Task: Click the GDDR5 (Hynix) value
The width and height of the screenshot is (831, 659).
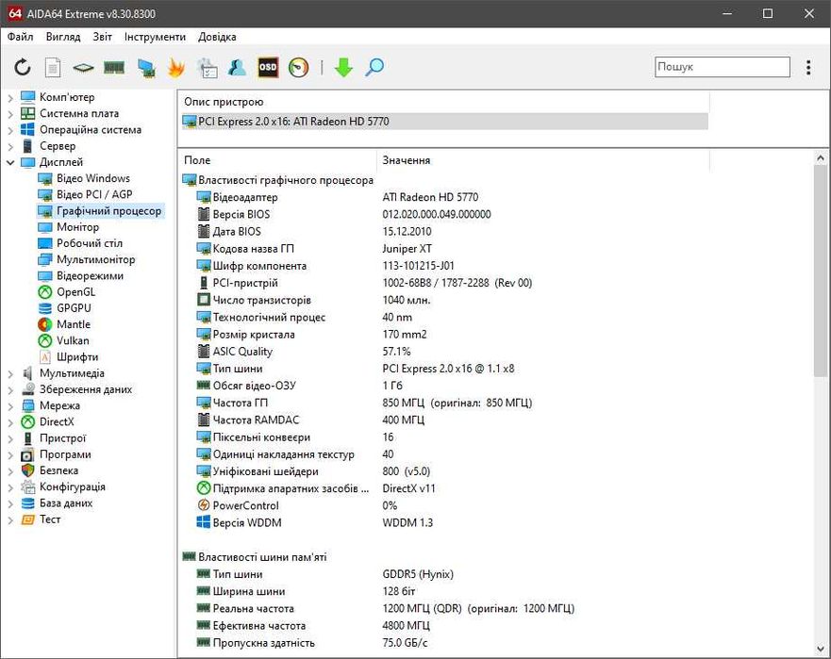Action: tap(418, 574)
